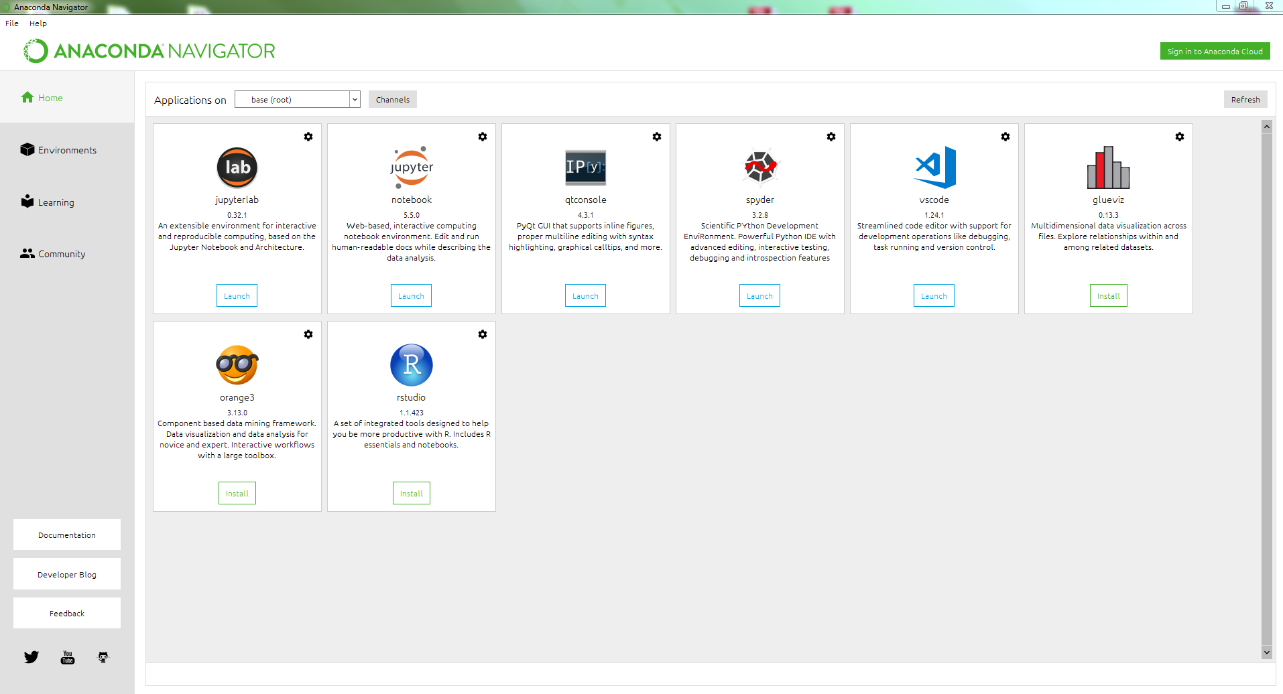The width and height of the screenshot is (1283, 694).
Task: Launch jupyterlab
Action: click(237, 296)
